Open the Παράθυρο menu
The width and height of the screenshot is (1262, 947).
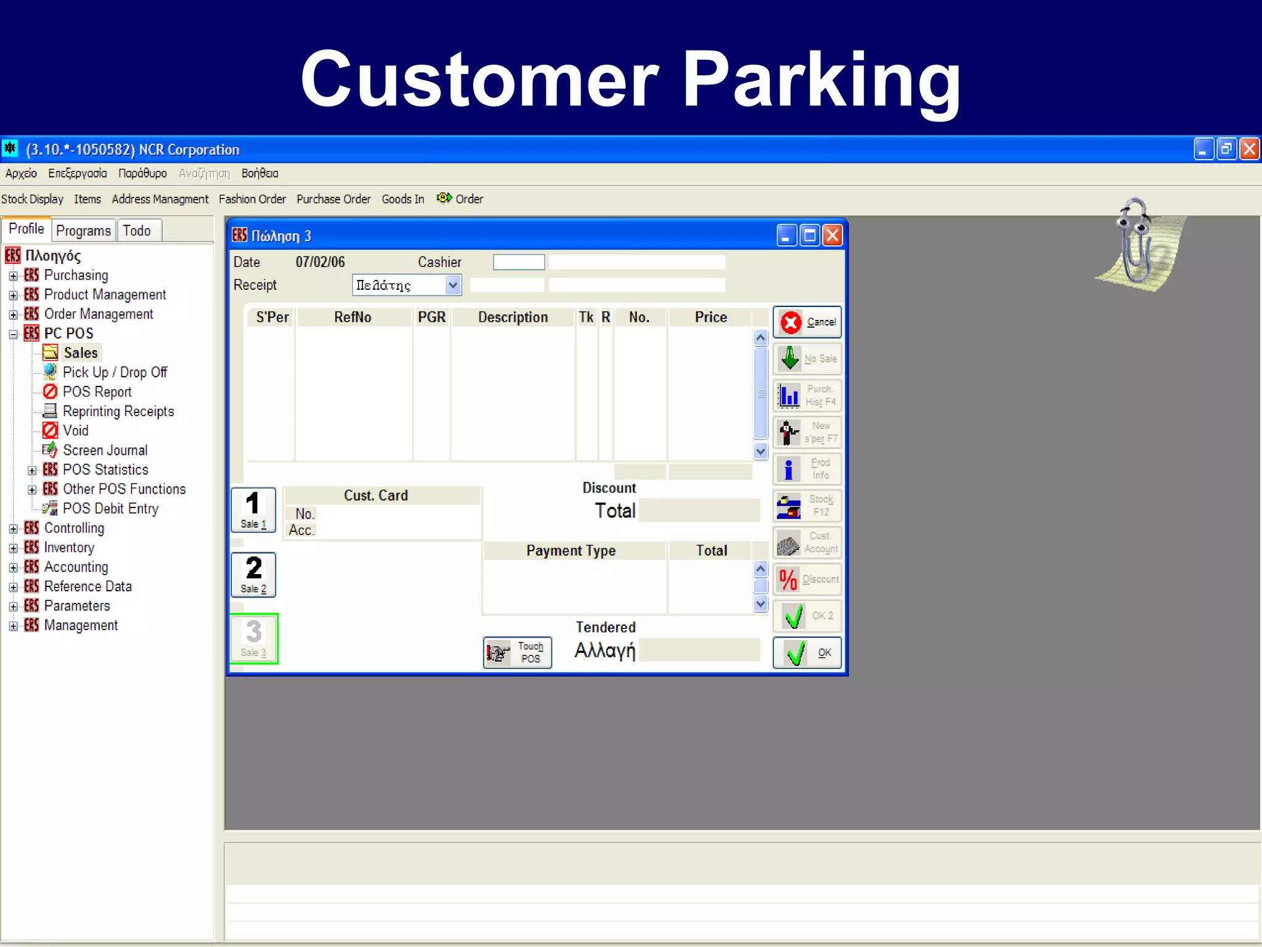[142, 173]
